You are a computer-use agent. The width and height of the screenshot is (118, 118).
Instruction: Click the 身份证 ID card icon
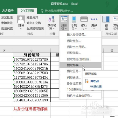pyautogui.click(x=64, y=19)
